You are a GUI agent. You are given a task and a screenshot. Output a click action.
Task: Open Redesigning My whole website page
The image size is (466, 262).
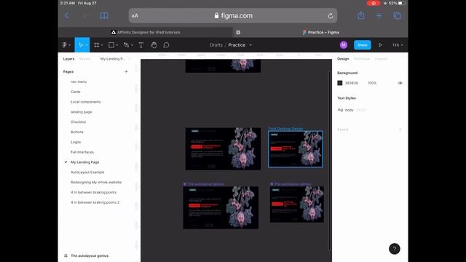pos(96,183)
